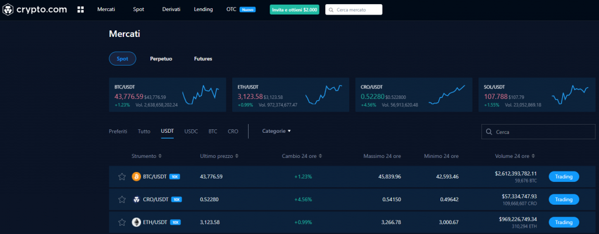Open the ETH/USDT sparkline chart card

pyautogui.click(x=291, y=95)
